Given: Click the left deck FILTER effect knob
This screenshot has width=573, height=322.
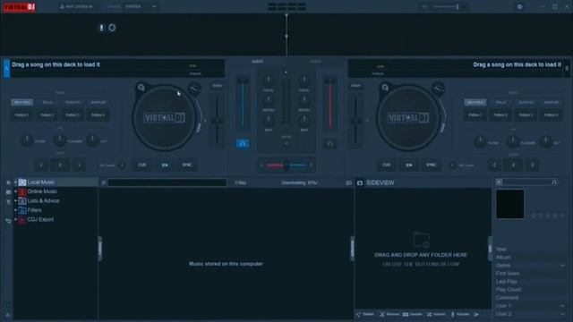Looking at the screenshot, I should tap(27, 140).
